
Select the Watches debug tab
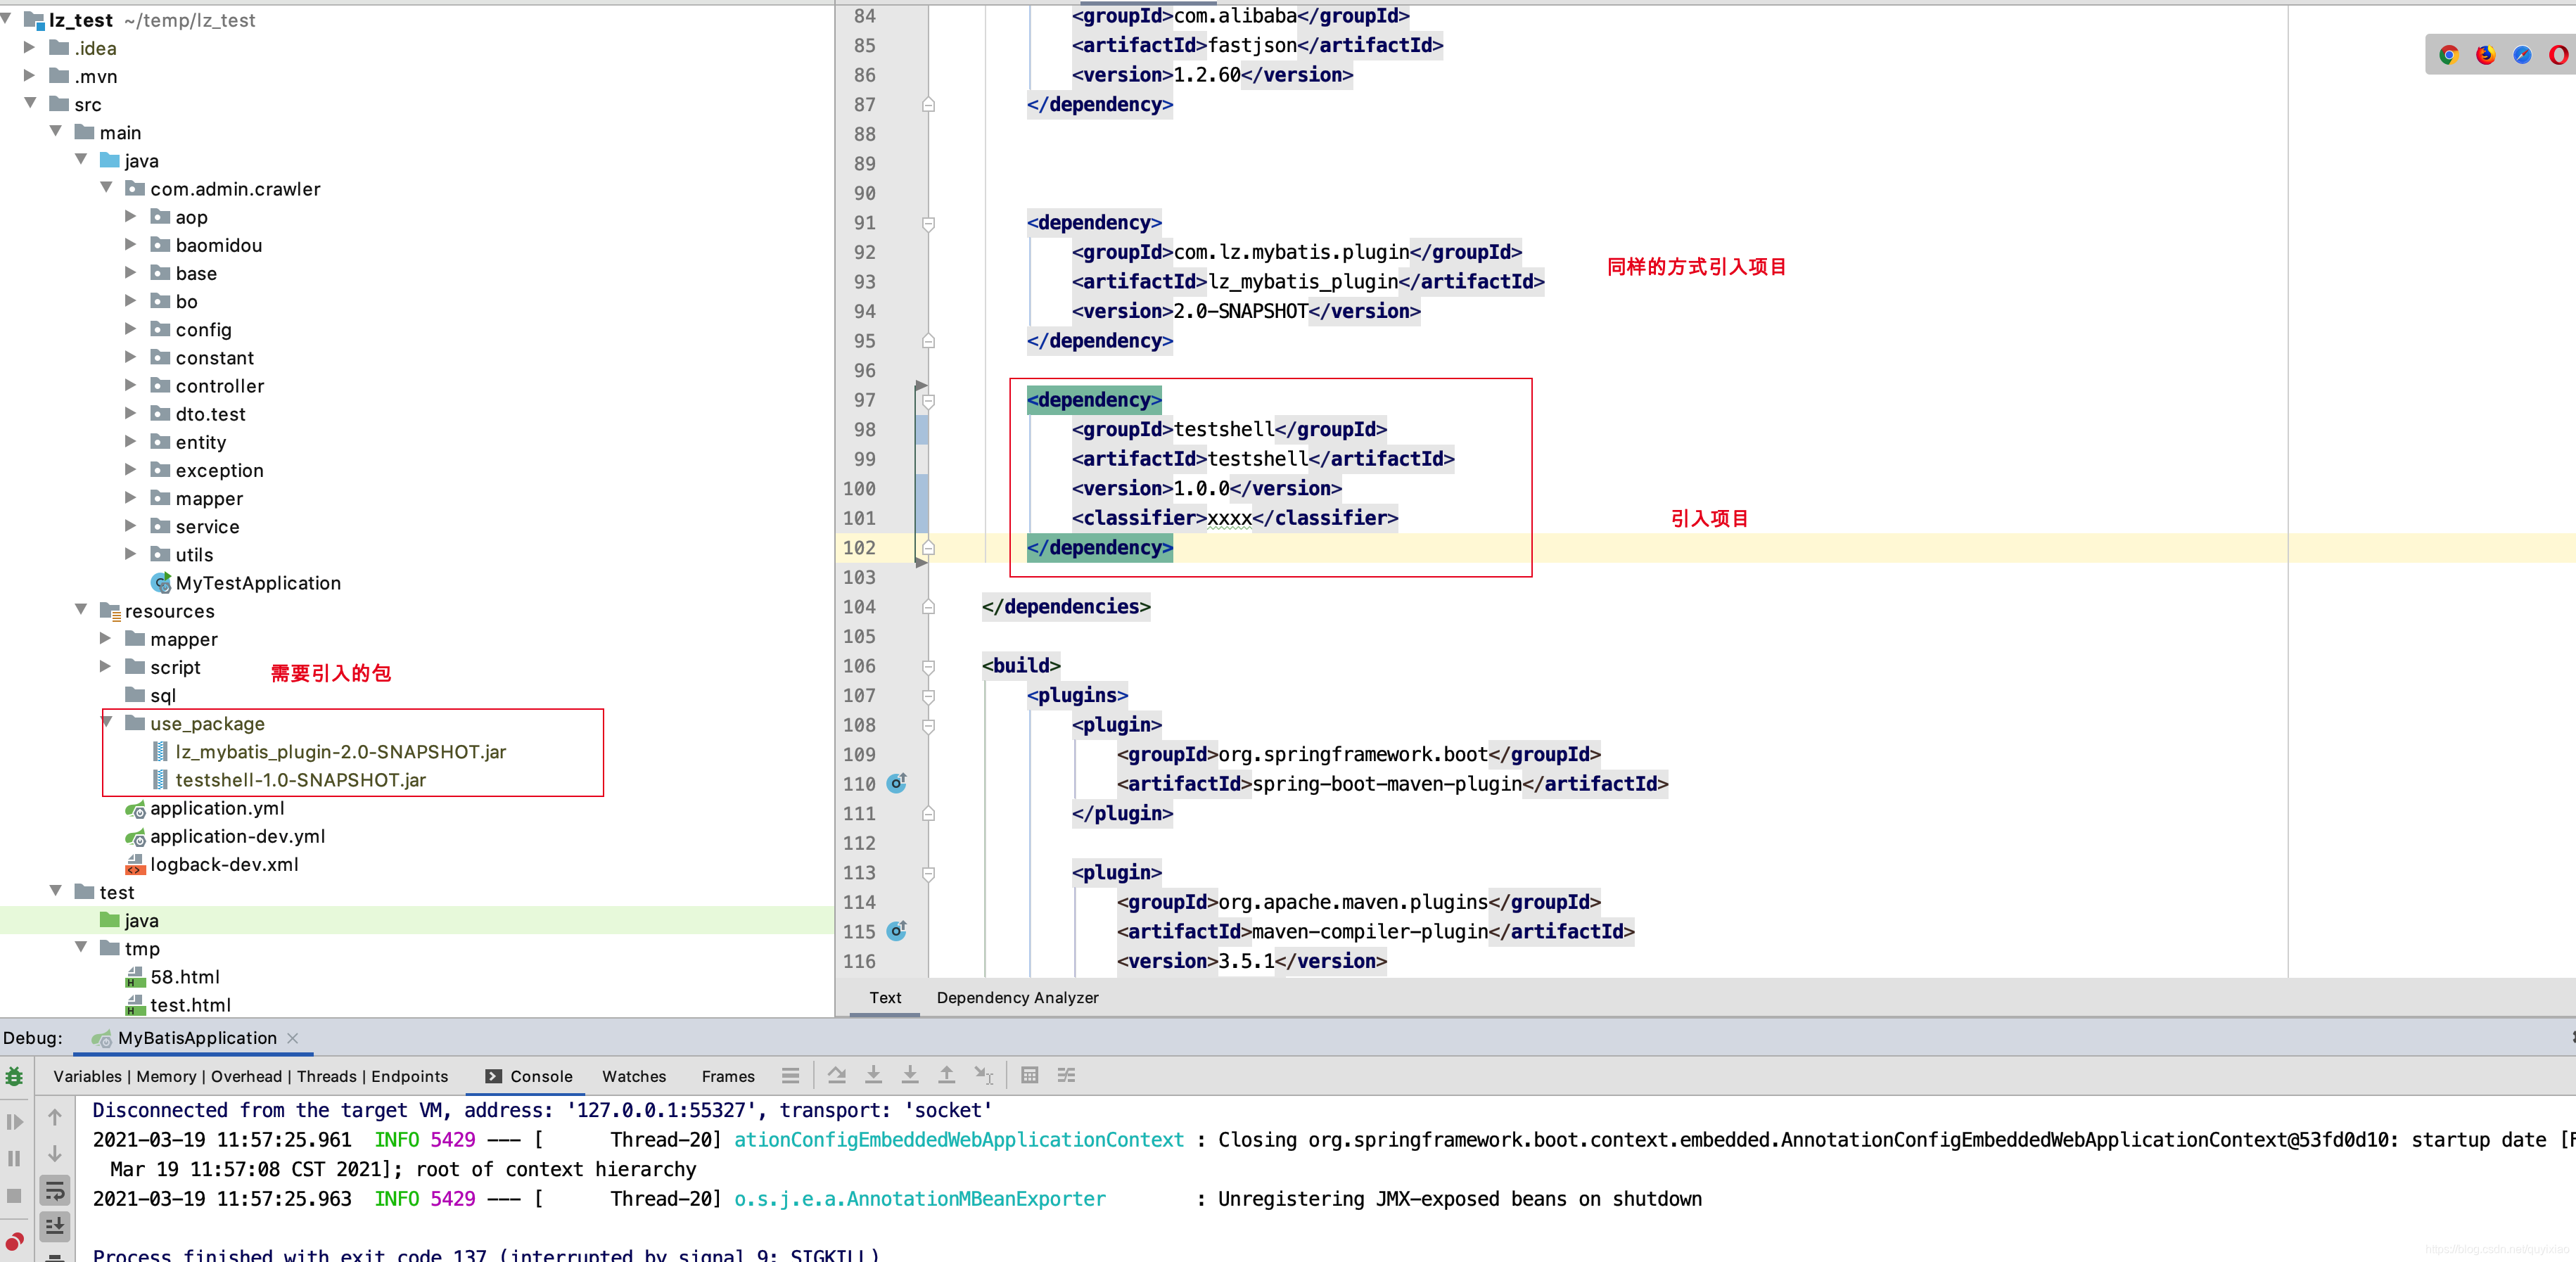(634, 1076)
